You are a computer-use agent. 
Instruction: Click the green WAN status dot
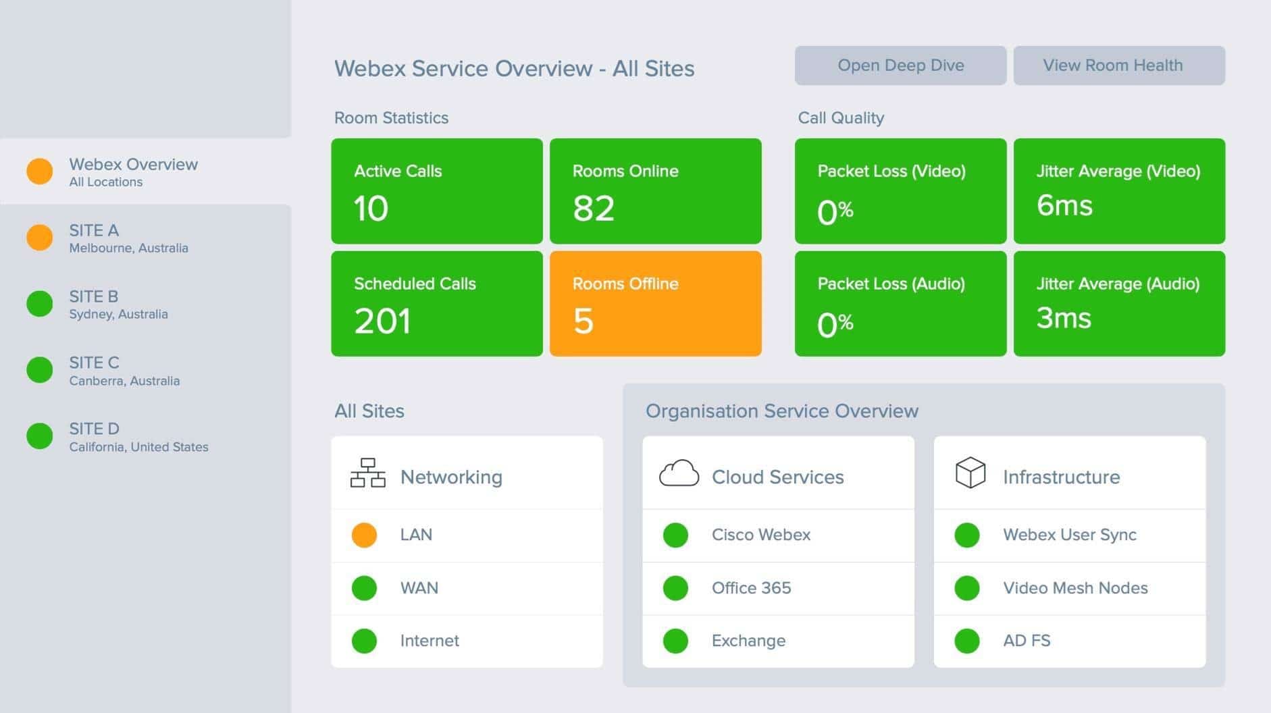click(364, 587)
